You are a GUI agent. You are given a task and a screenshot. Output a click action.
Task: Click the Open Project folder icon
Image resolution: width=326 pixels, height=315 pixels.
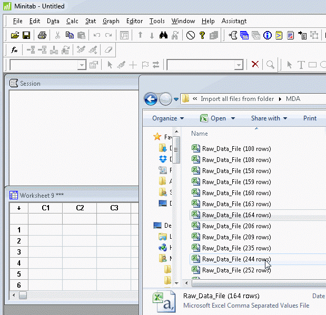(15, 35)
